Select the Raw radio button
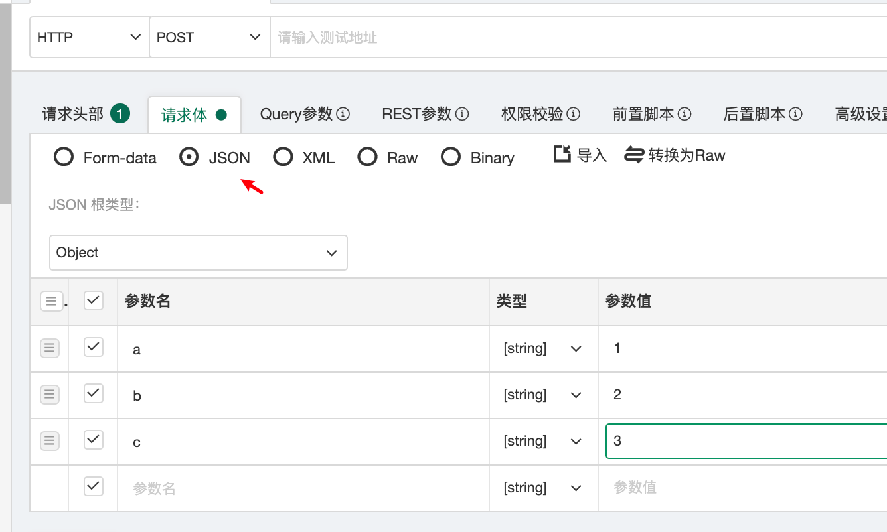This screenshot has width=887, height=532. (x=368, y=157)
